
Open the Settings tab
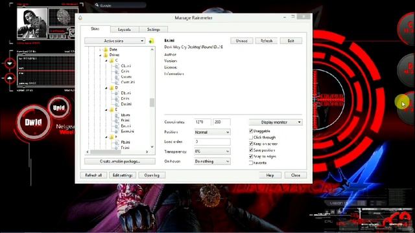pyautogui.click(x=154, y=29)
